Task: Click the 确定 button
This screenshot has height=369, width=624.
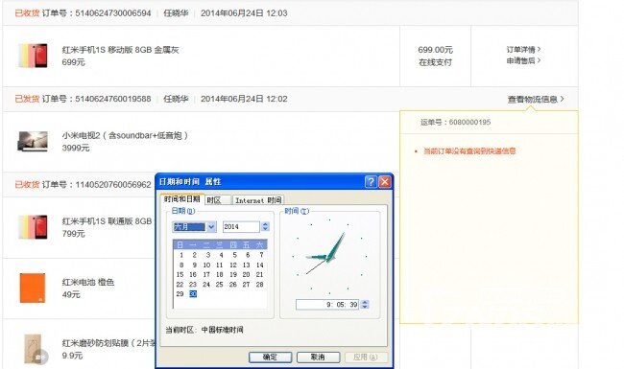Action: click(x=270, y=357)
